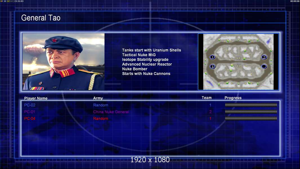The image size is (300, 169).
Task: Click team number 1 in PC-04 row
Action: [x=210, y=119]
